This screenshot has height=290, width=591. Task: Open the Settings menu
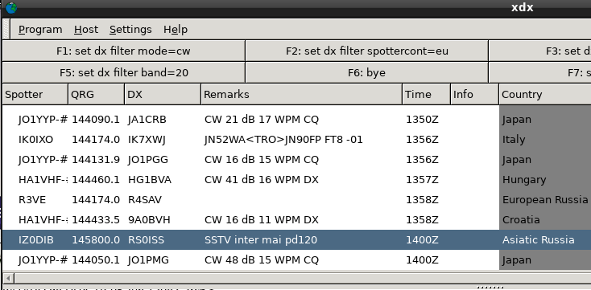tap(130, 30)
